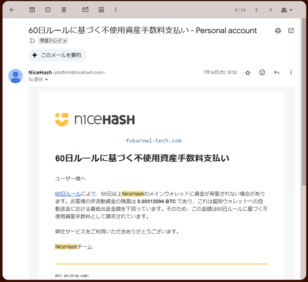308x282 pixels.
Task: Remove the 受信トレイ label
Action: click(64, 41)
